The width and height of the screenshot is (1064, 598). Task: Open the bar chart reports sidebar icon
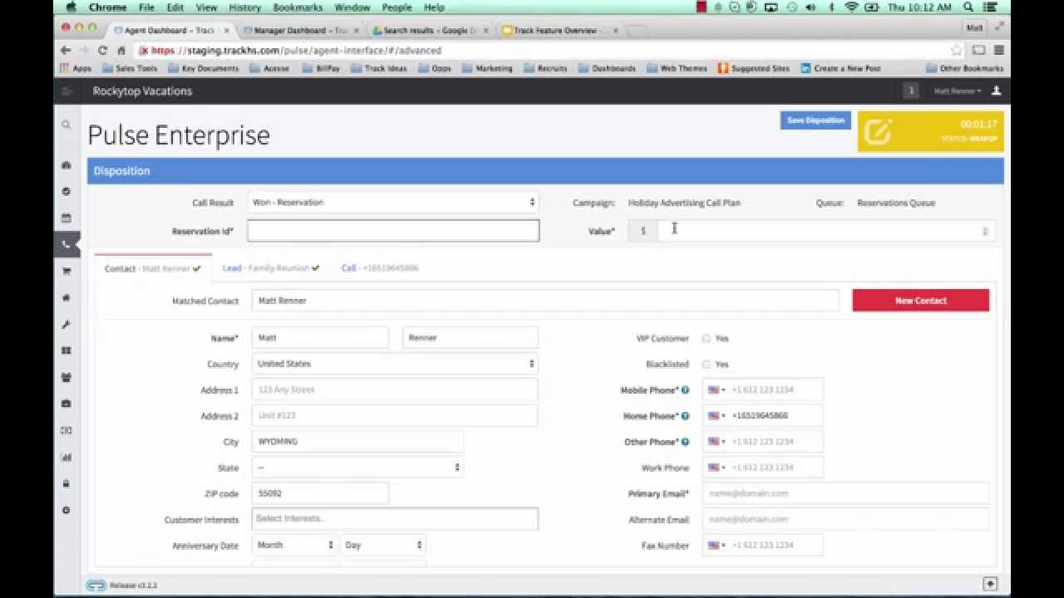66,457
